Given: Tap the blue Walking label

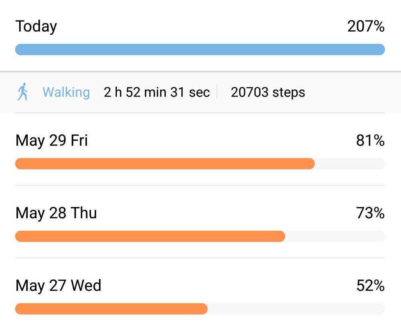Looking at the screenshot, I should tap(66, 92).
